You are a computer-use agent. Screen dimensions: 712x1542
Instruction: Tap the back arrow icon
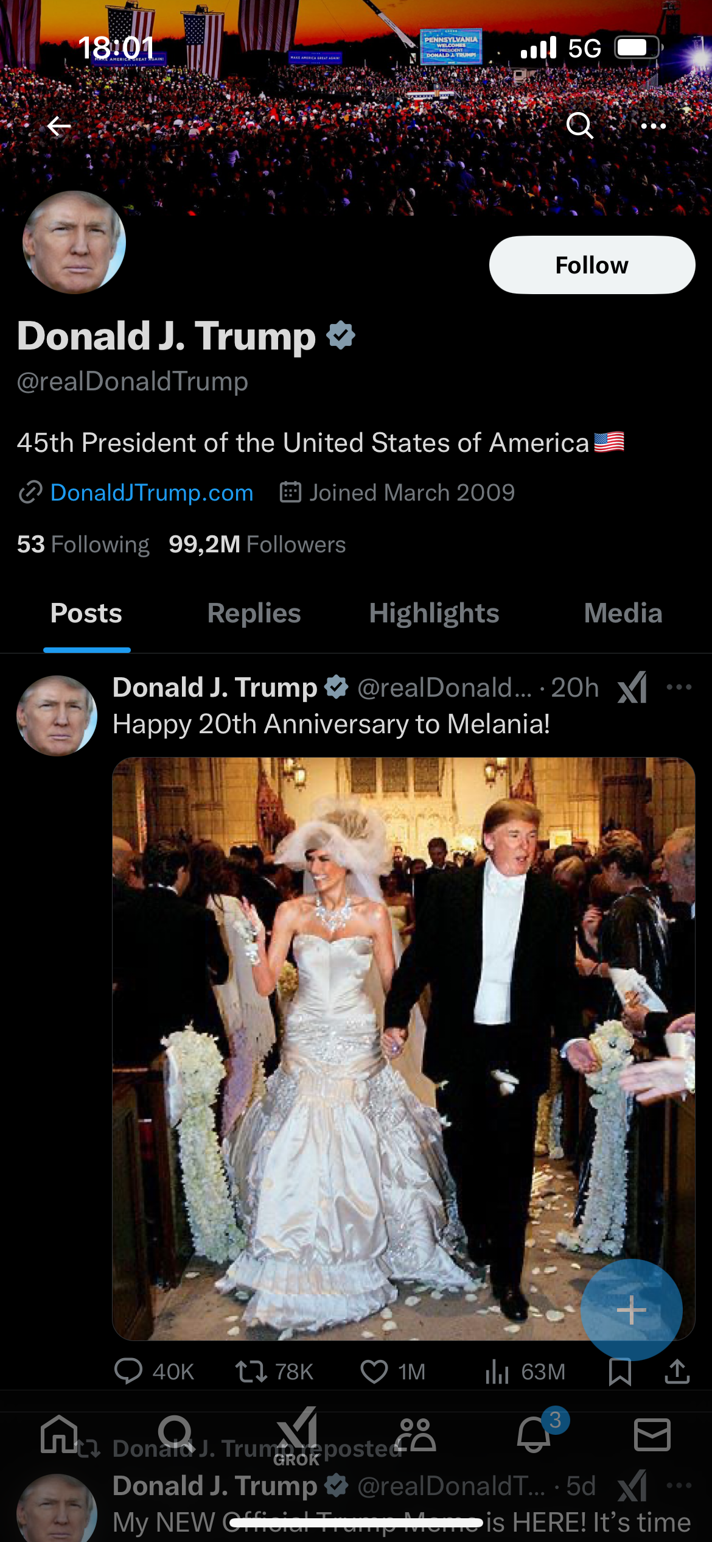pyautogui.click(x=59, y=126)
